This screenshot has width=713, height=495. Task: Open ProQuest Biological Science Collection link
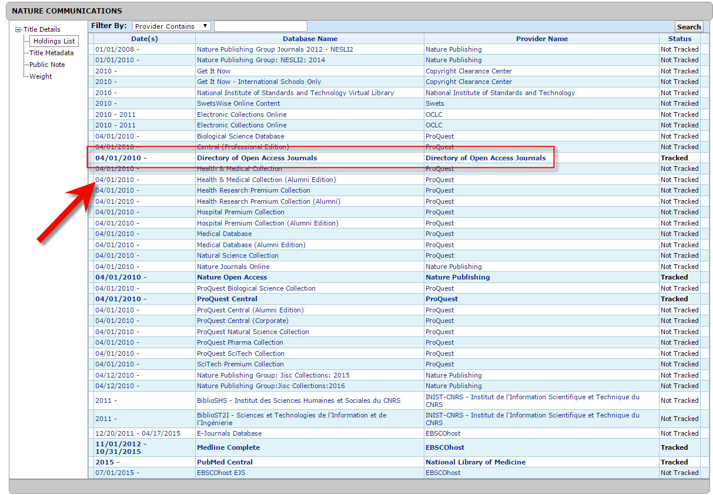(x=256, y=288)
